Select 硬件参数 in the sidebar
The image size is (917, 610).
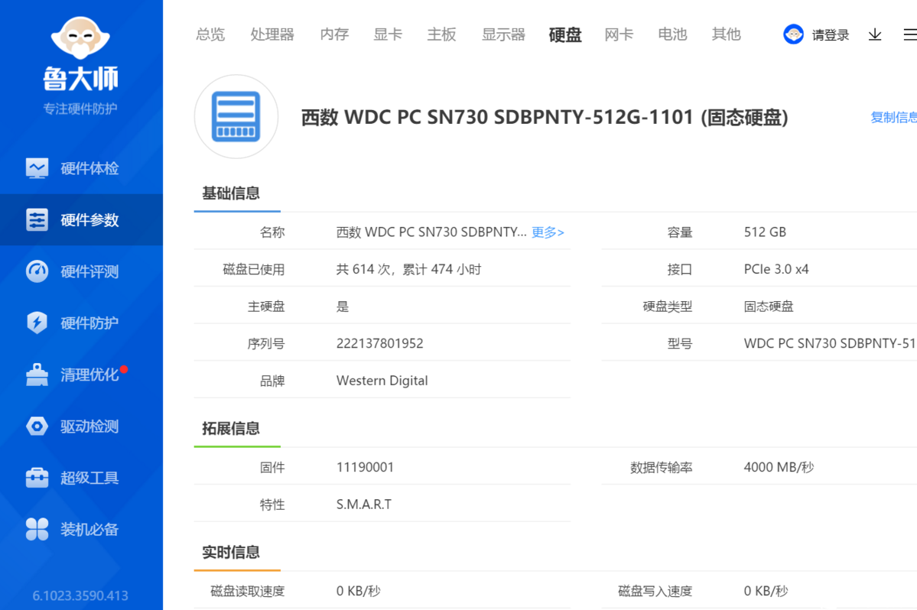tap(81, 219)
